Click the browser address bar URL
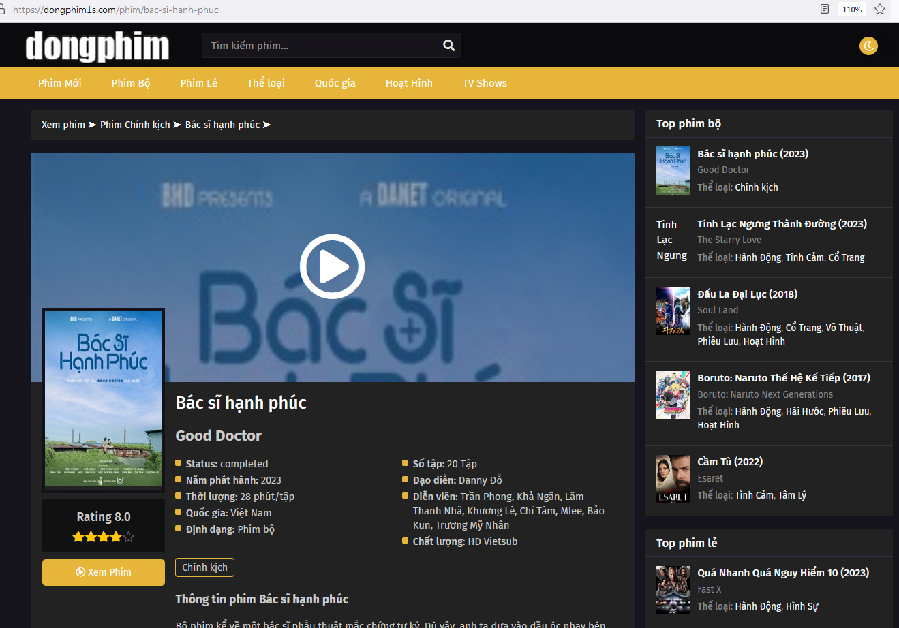 (116, 10)
